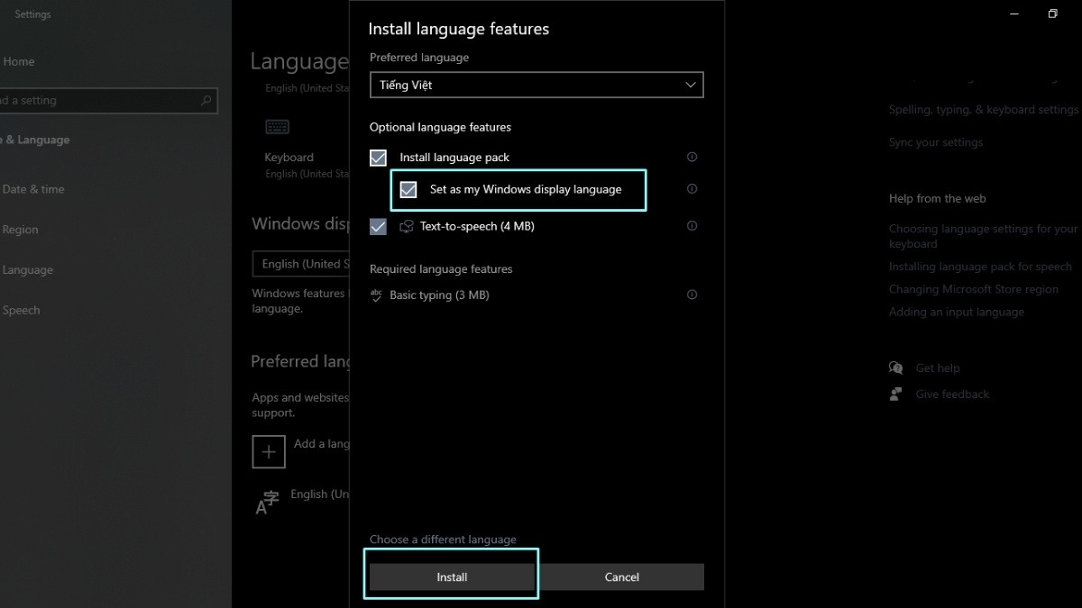1082x608 pixels.
Task: Open Installing language pack for speech link
Action: point(980,267)
